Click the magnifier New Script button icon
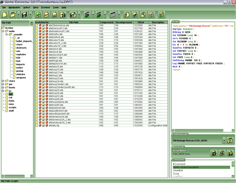This screenshot has width=236, height=183. [x=222, y=153]
